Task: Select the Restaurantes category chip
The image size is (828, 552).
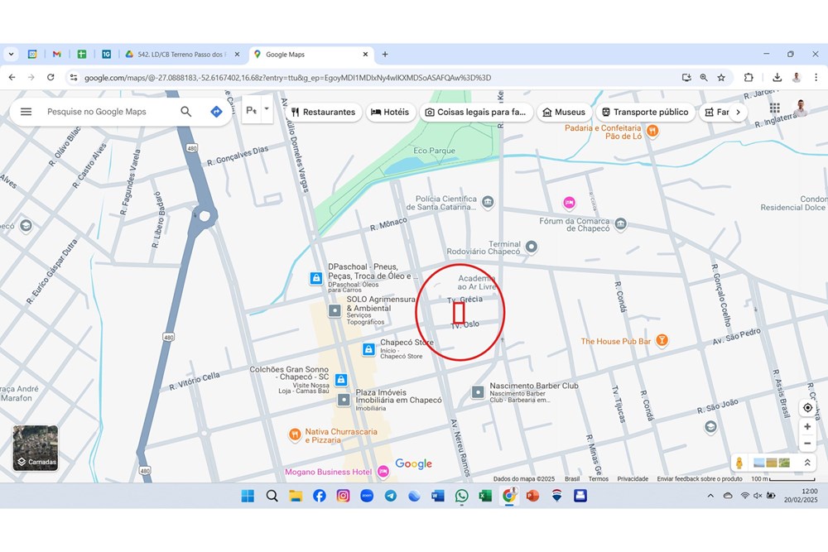Action: [323, 113]
